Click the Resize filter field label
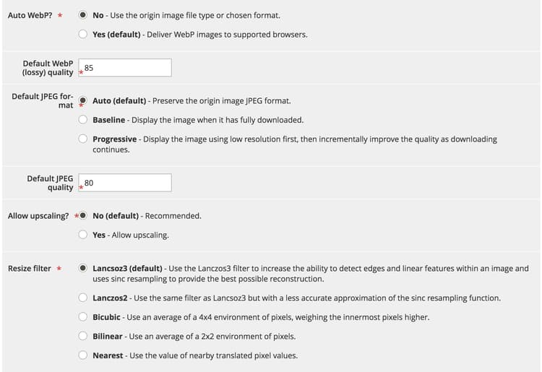Viewport: 542px width, 372px height. coord(30,269)
